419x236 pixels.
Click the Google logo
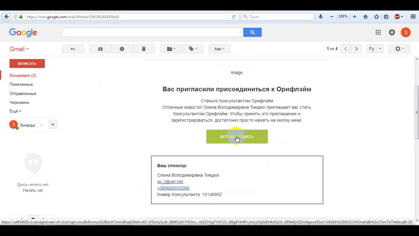(x=23, y=32)
